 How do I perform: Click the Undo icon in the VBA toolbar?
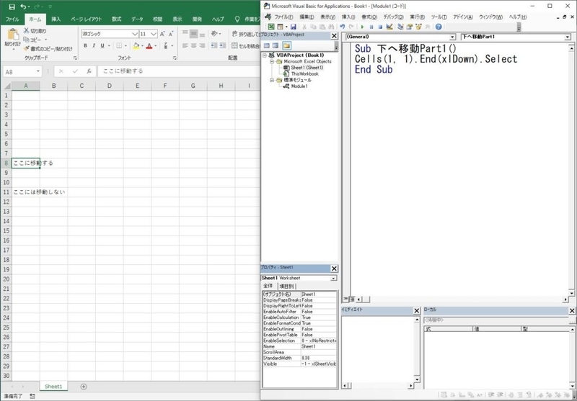(343, 27)
